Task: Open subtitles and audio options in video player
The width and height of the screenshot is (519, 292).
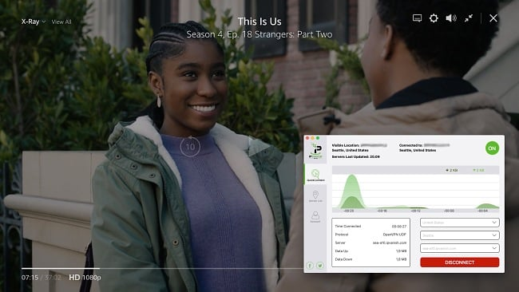Action: pyautogui.click(x=417, y=18)
